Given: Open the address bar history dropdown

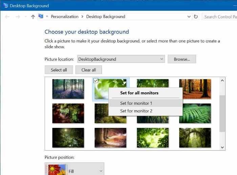Looking at the screenshot, I should coord(189,17).
